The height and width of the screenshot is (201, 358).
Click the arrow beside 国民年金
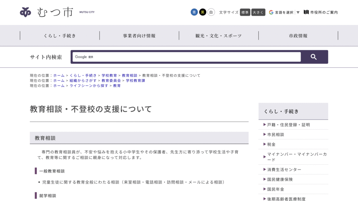[x=265, y=189]
